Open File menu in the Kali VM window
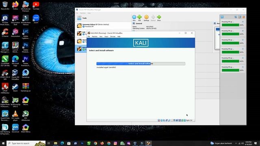Image resolution: width=260 pixels, height=146 pixels. point(89,36)
